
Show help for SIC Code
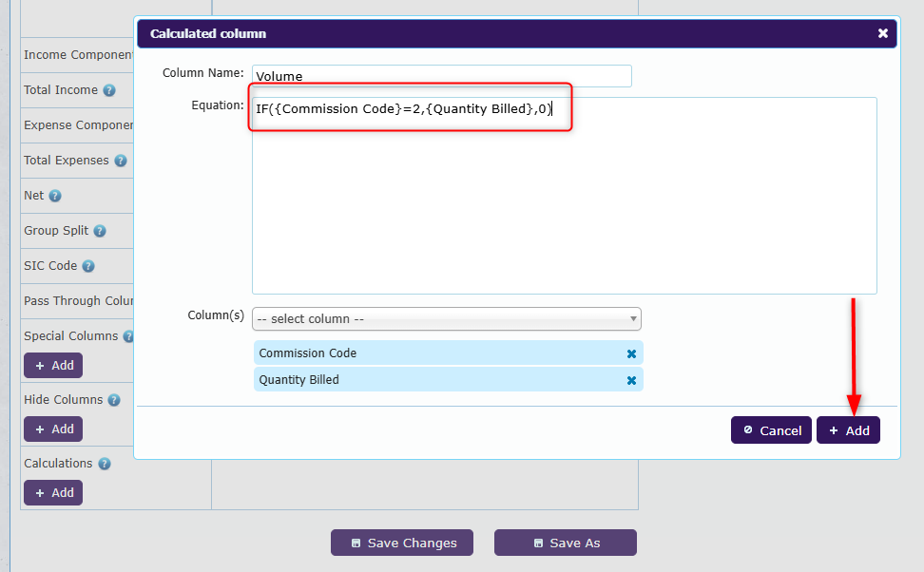(x=88, y=266)
